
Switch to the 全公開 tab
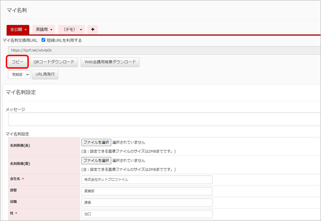15,30
